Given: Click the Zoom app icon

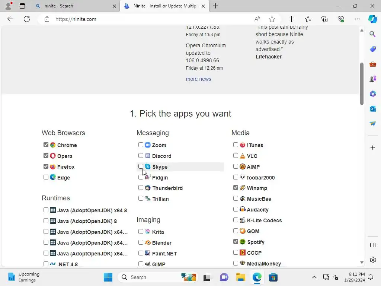Looking at the screenshot, I should (x=148, y=145).
